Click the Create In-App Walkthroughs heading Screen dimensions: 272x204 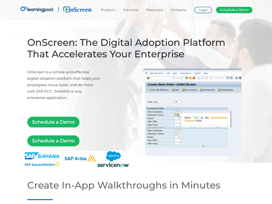[124, 185]
